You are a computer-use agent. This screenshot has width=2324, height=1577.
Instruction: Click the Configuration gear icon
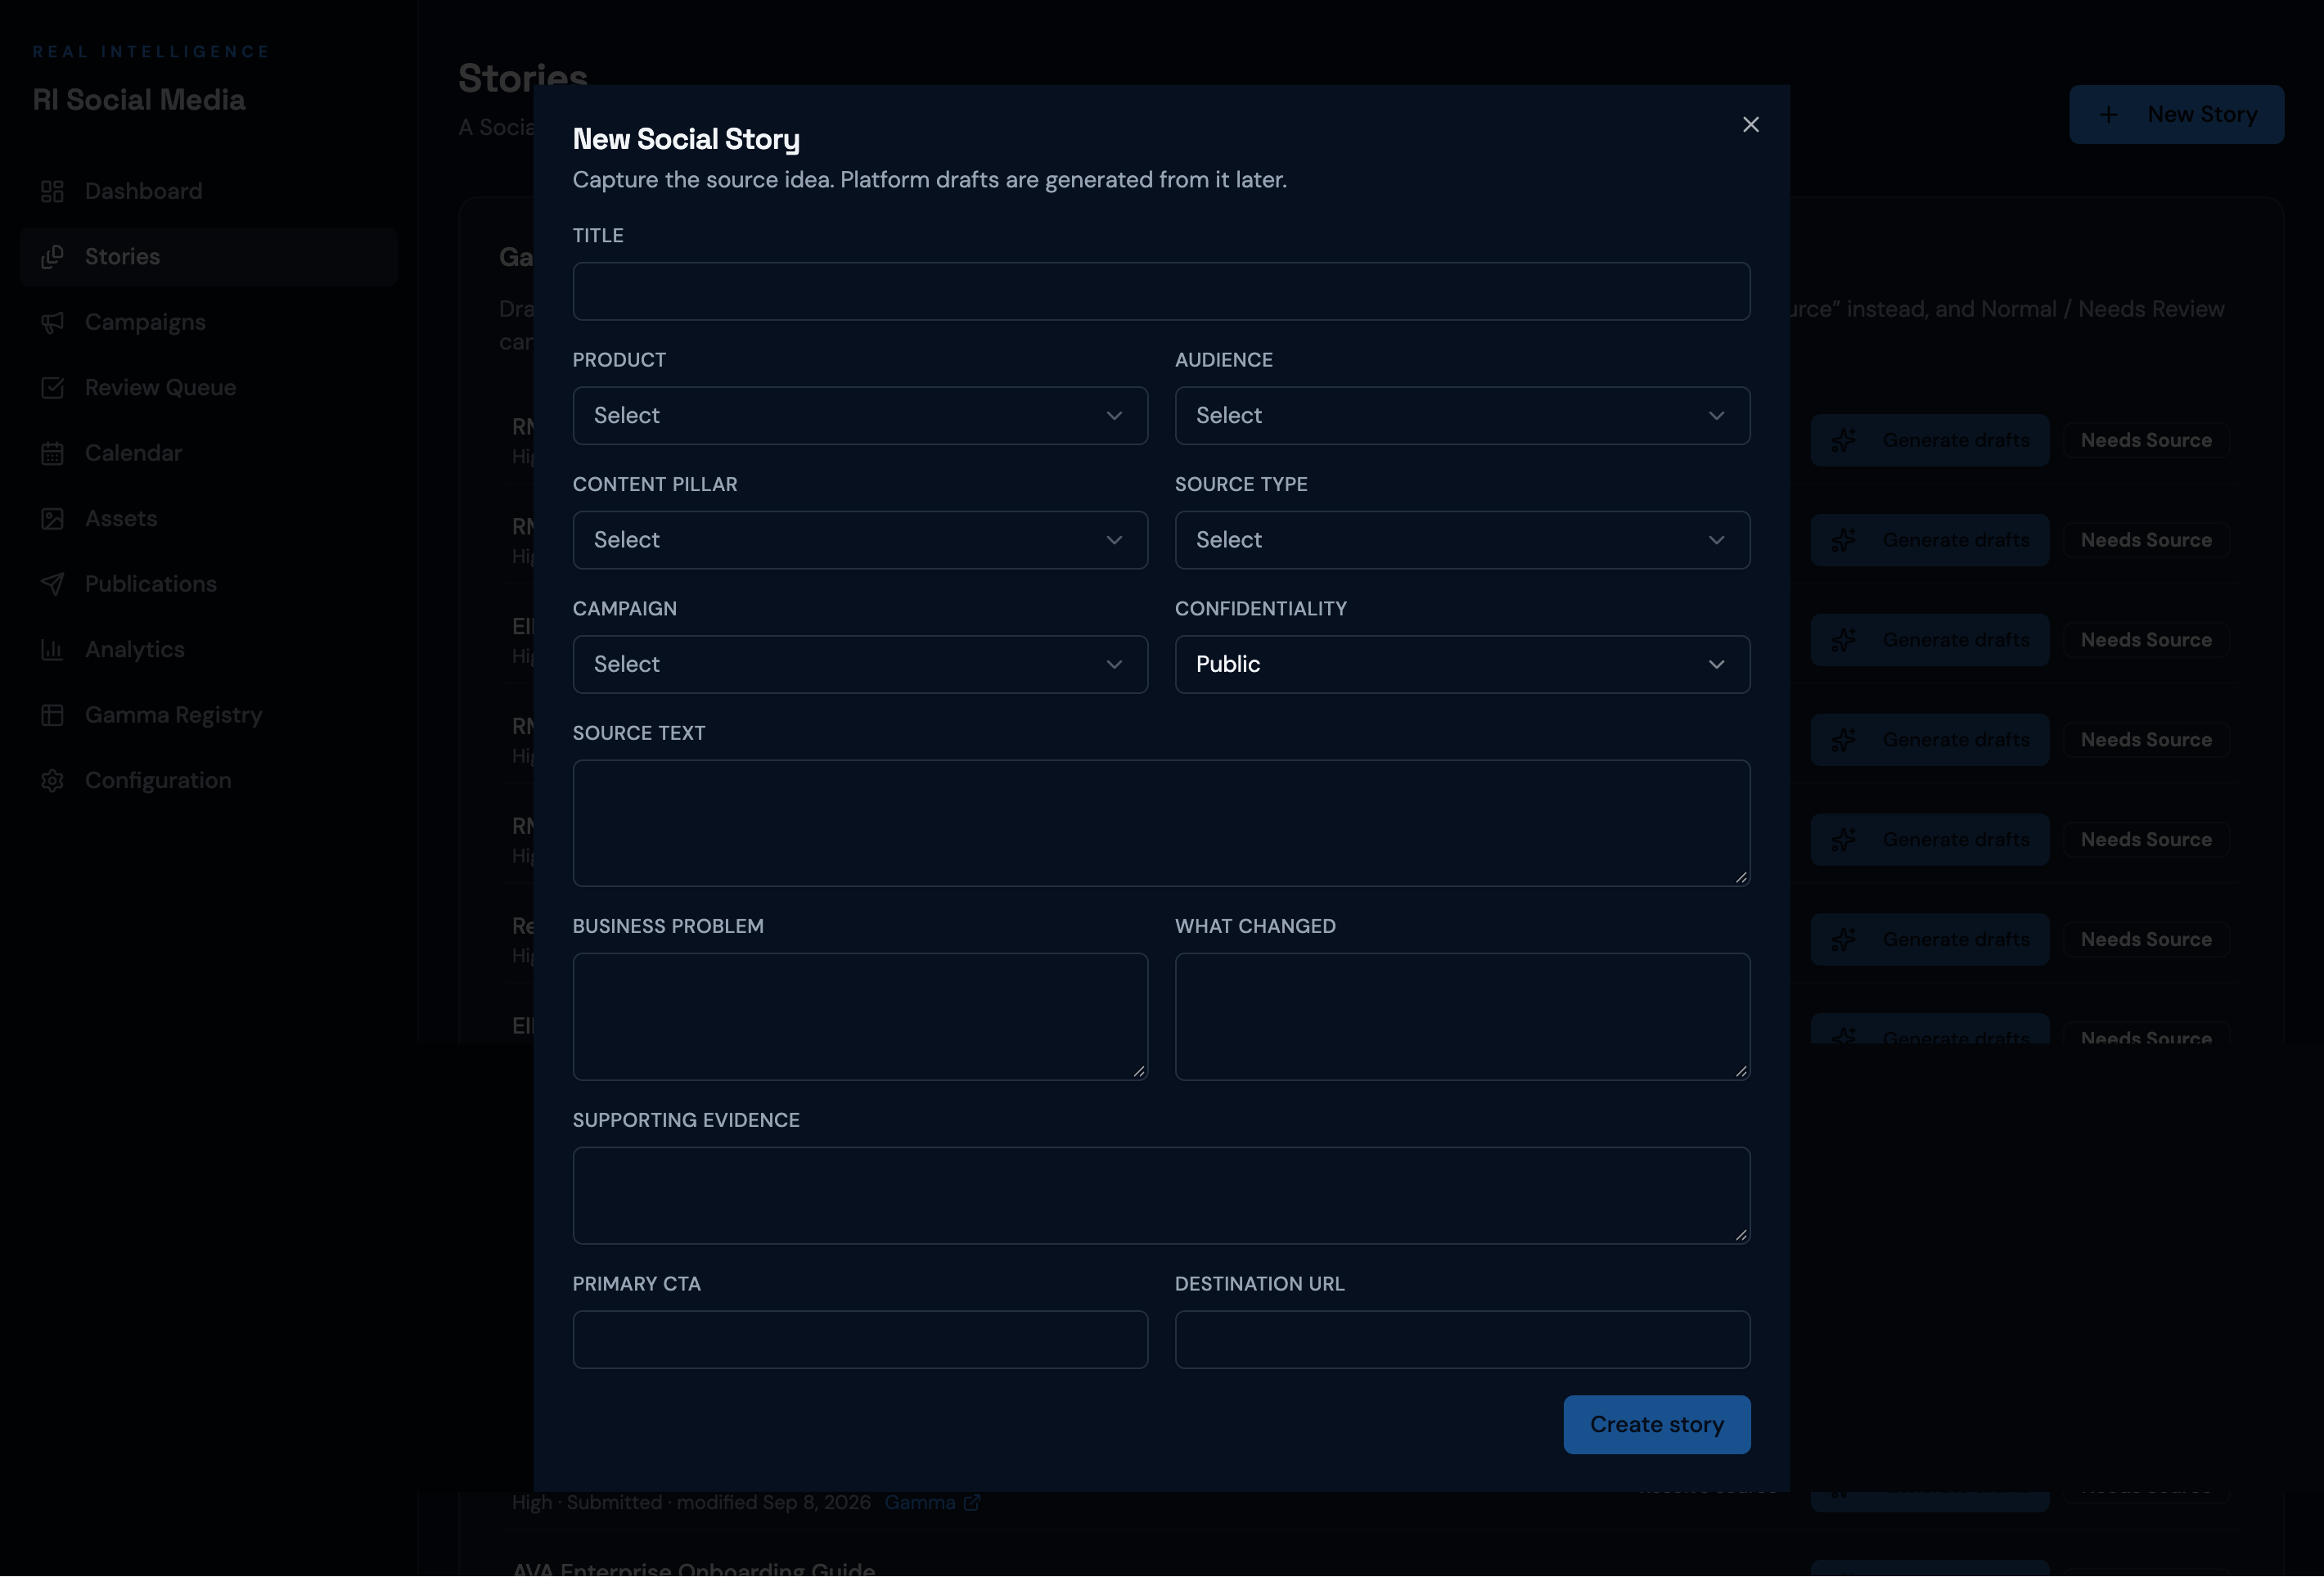coord(52,781)
